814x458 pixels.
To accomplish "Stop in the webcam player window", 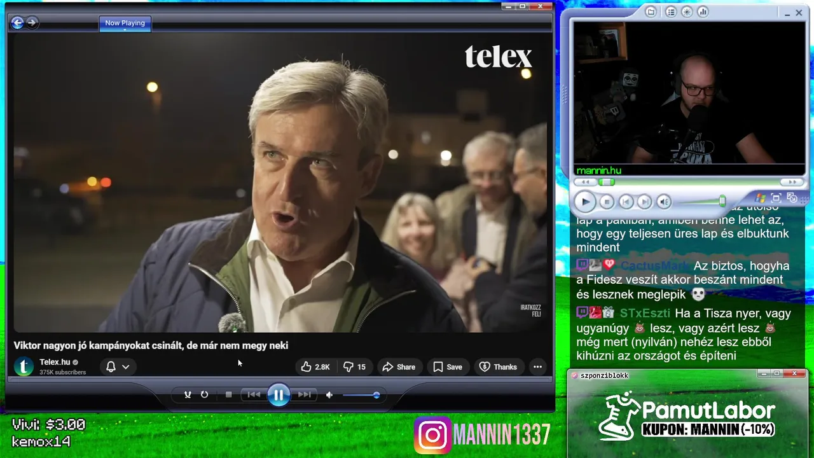I will 607,202.
